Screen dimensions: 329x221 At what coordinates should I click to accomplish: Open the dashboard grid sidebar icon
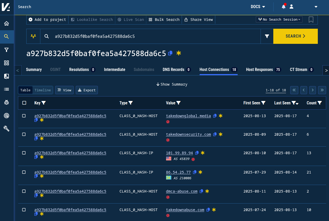(7, 63)
